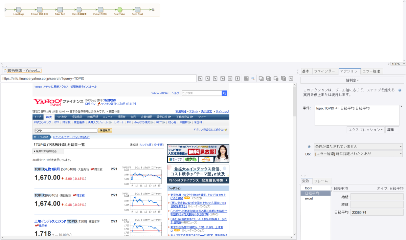Viewport: 406px width, 240px height.
Task: Open the 100% zoom dropdown
Action: click(x=398, y=64)
